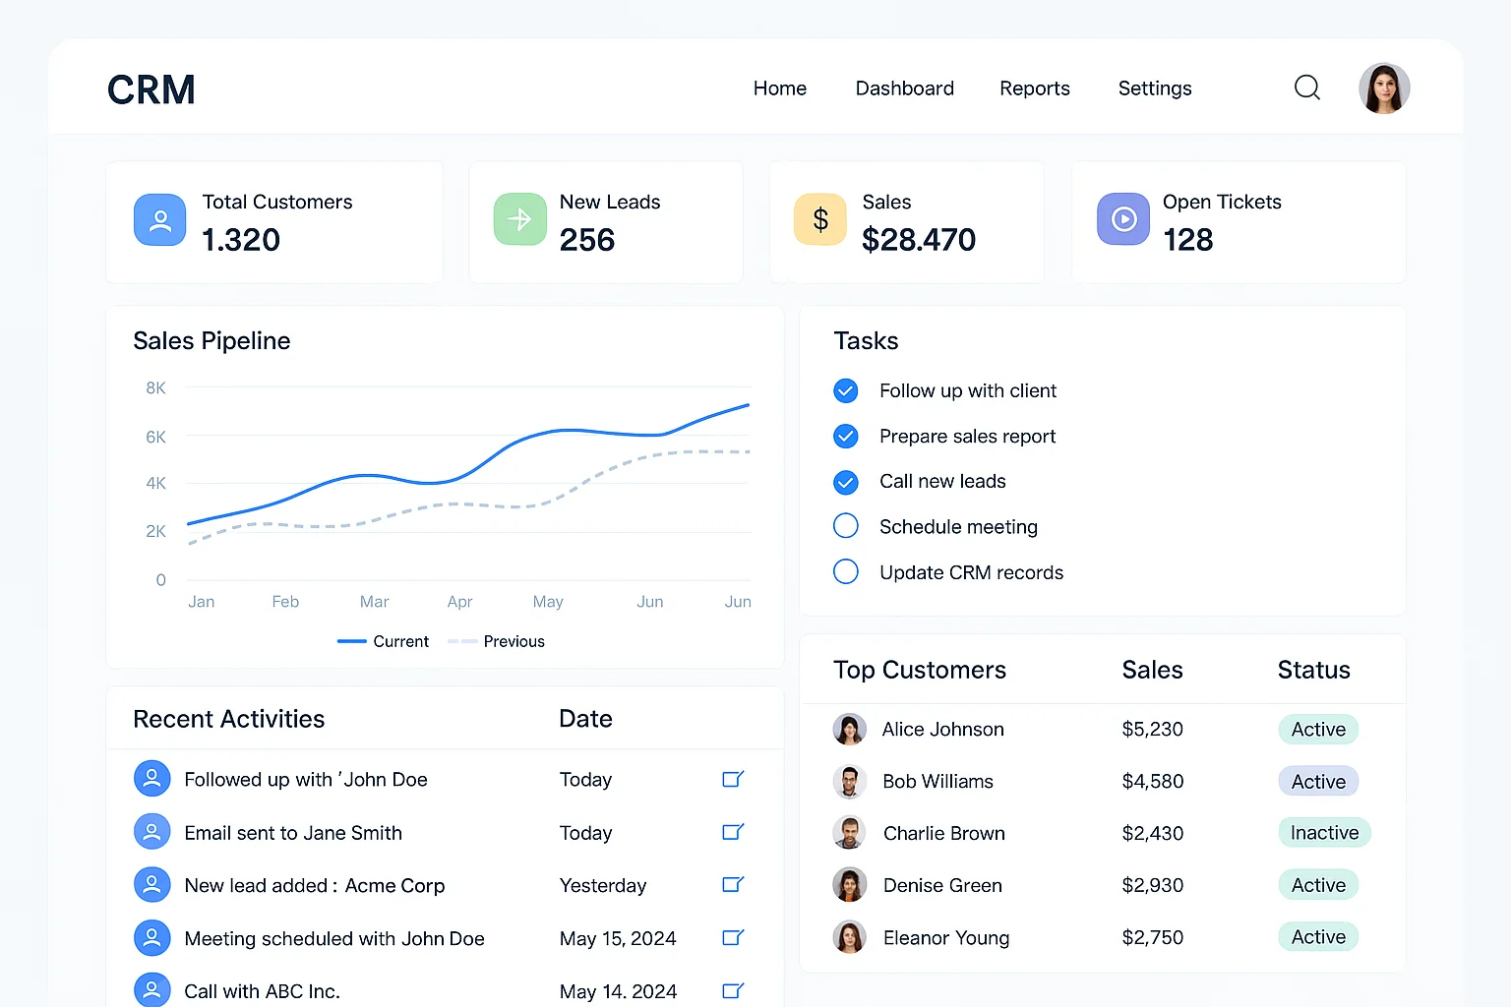
Task: Click user icon beside Followed up with John Doe
Action: (x=151, y=779)
